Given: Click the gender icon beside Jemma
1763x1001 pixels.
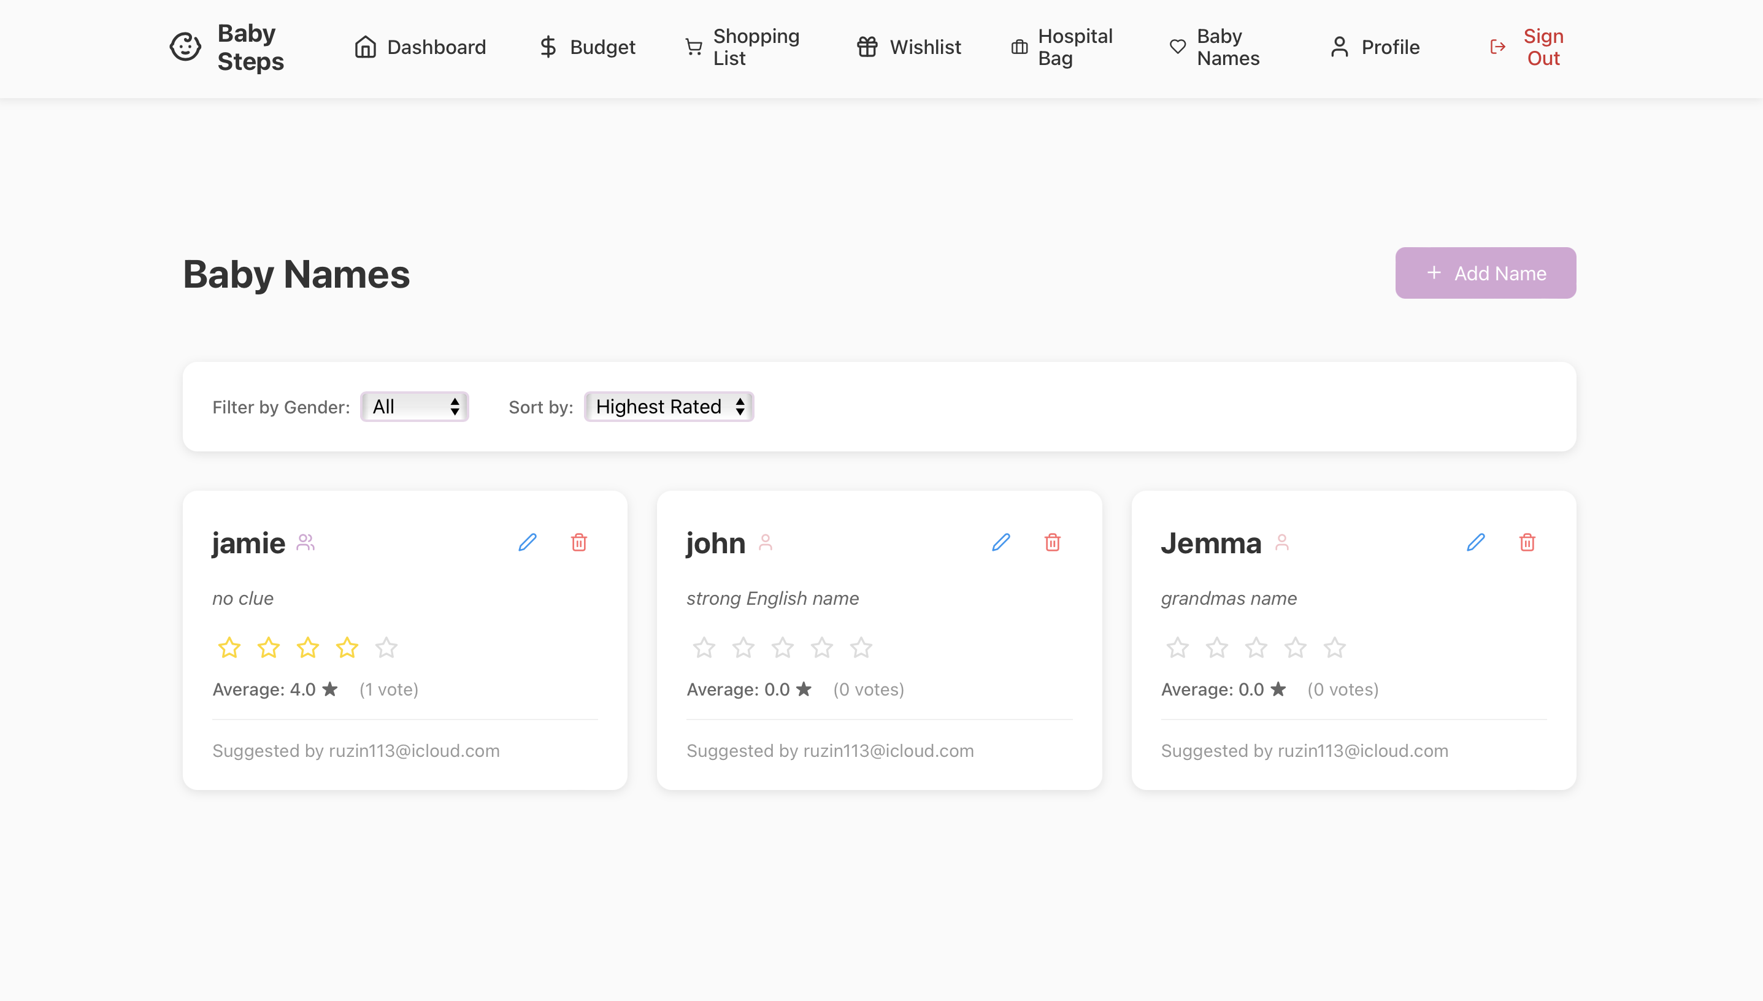Looking at the screenshot, I should 1281,542.
